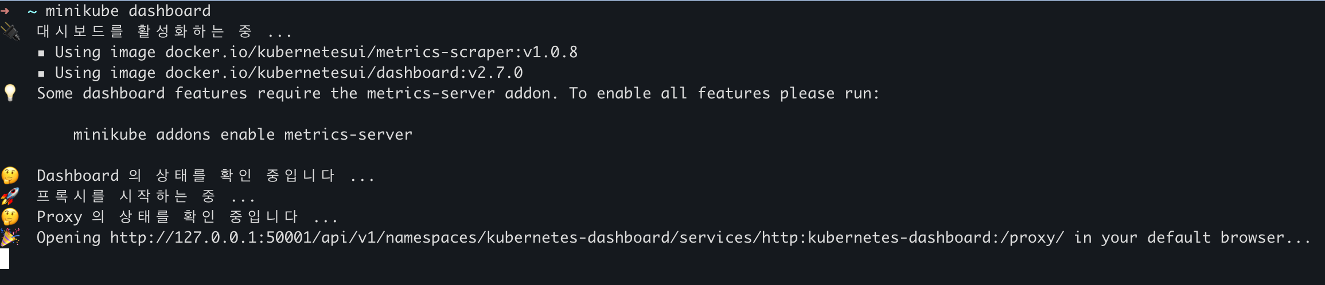Click the lightbulb tip emoji
1325x285 pixels.
(x=10, y=93)
